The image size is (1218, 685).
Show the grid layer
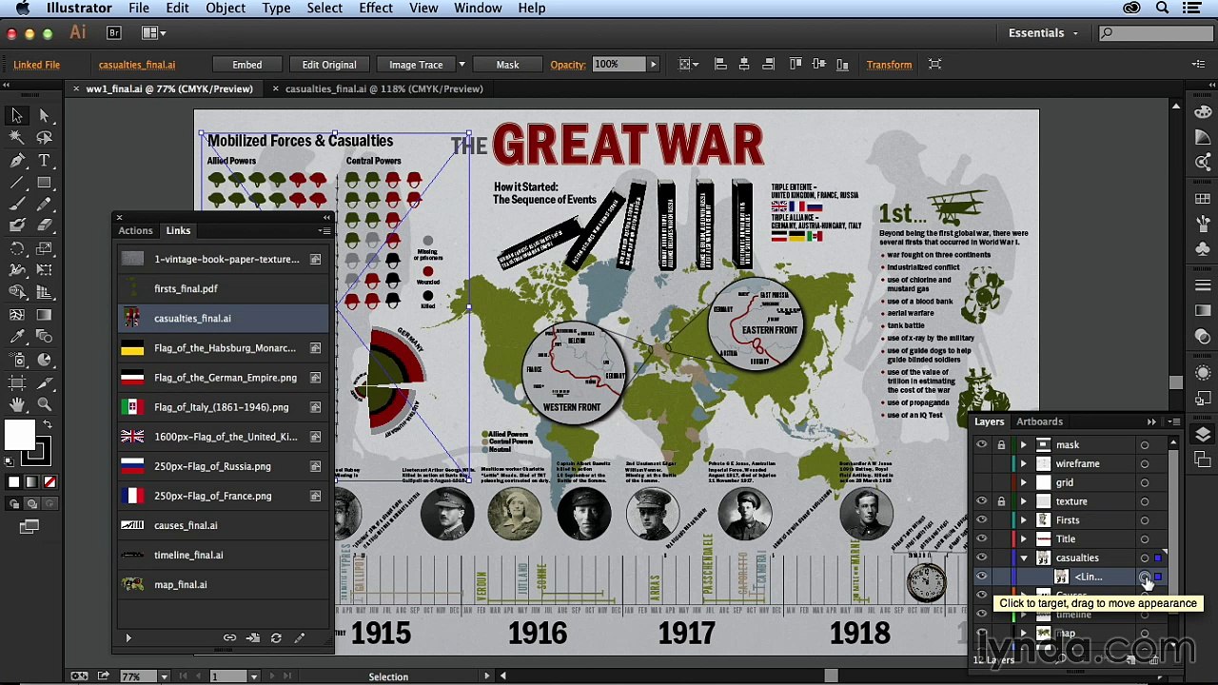(981, 482)
